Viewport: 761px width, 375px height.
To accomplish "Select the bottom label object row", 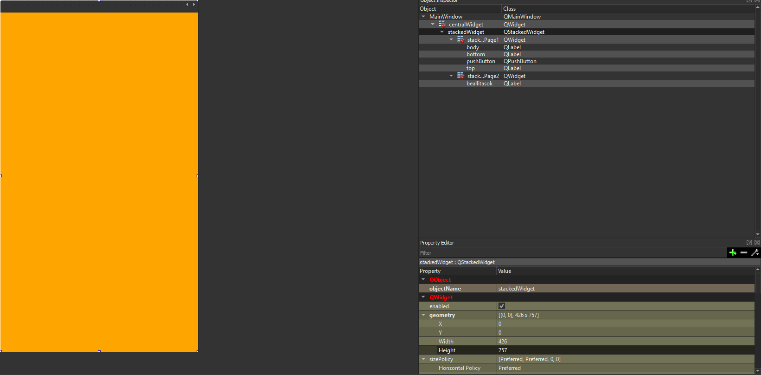I will (x=587, y=54).
